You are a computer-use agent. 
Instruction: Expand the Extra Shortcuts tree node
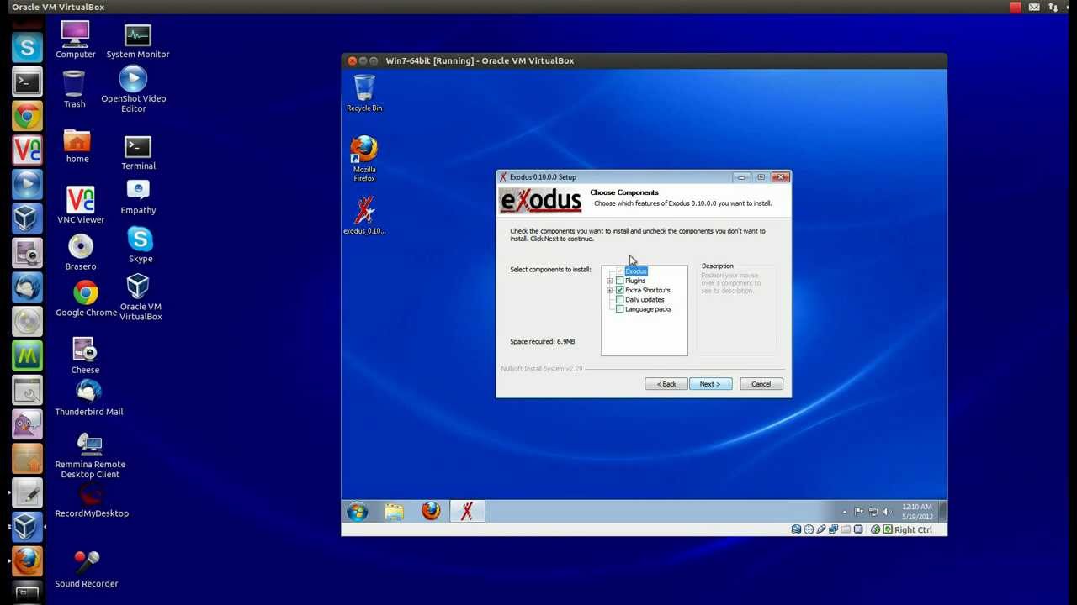610,290
